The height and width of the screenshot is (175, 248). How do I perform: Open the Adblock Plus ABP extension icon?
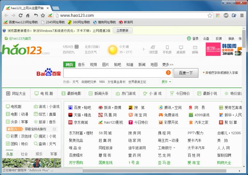click(x=226, y=15)
